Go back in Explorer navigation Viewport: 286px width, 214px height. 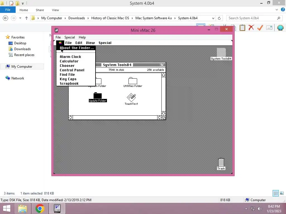(x=6, y=18)
